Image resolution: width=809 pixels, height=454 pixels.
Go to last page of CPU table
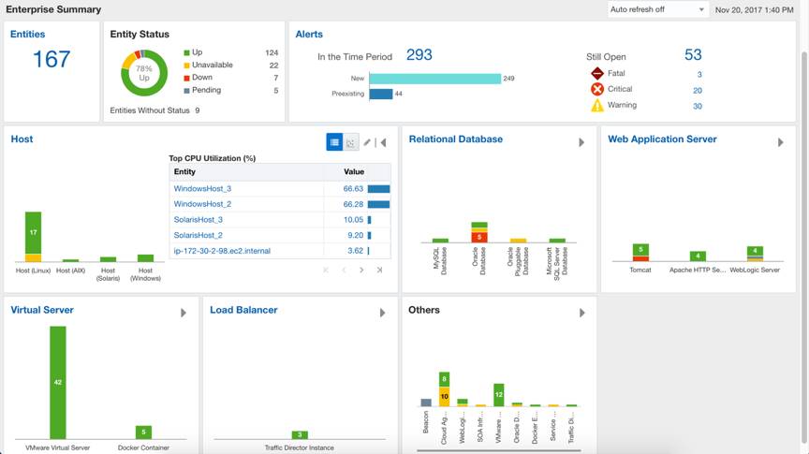coord(380,270)
